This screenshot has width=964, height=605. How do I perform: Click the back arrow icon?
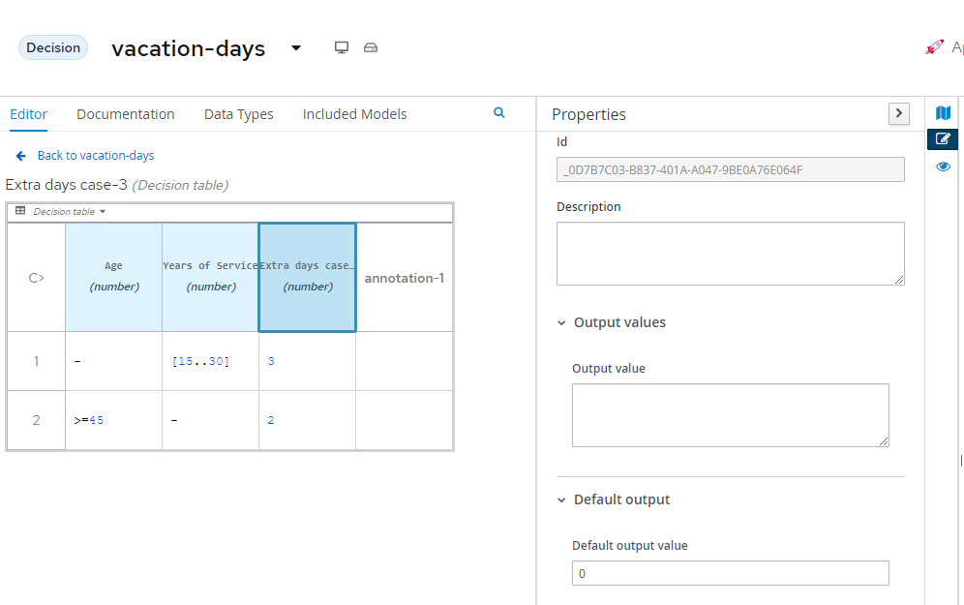(21, 156)
